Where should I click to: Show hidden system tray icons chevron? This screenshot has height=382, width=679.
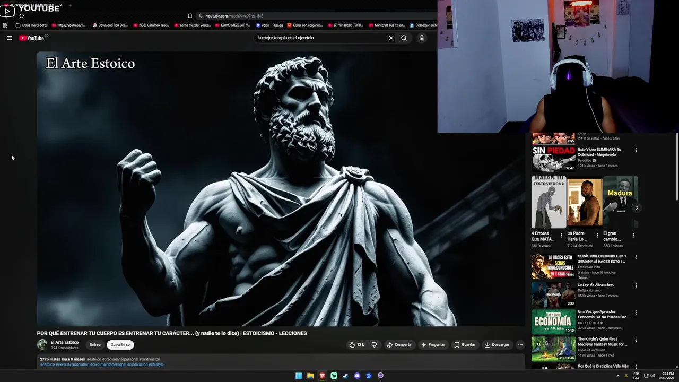tap(617, 376)
